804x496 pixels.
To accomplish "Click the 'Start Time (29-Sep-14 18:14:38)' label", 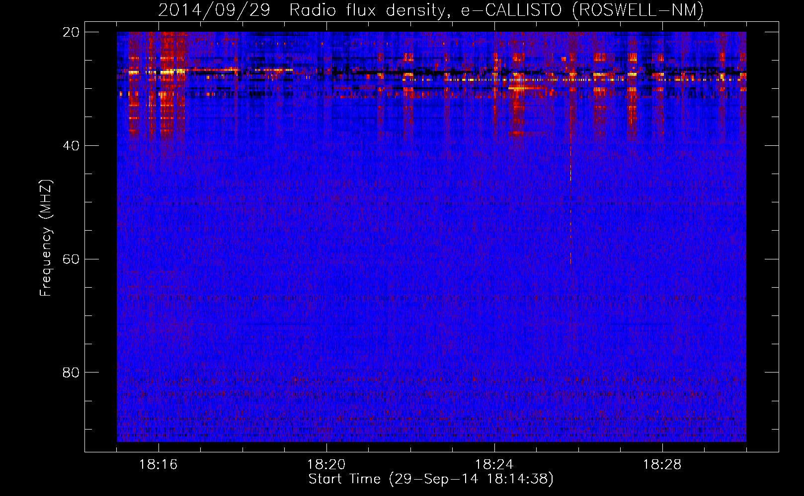I will coord(431,479).
